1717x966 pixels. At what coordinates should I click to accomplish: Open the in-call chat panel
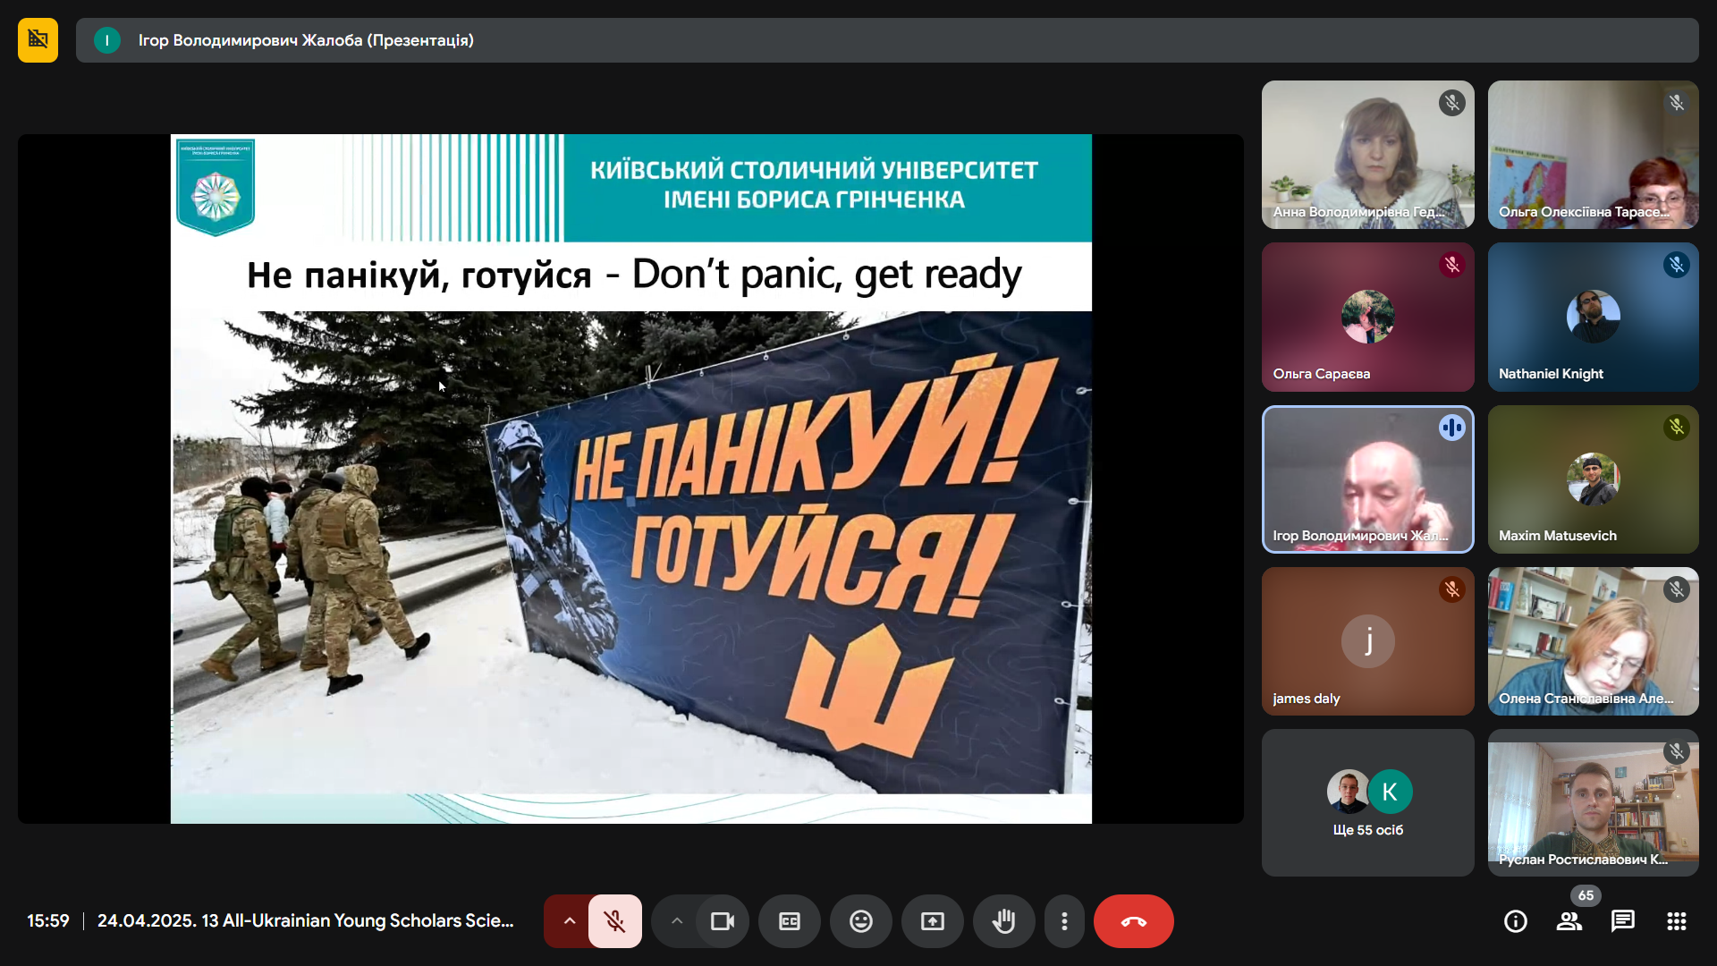[x=1622, y=921]
